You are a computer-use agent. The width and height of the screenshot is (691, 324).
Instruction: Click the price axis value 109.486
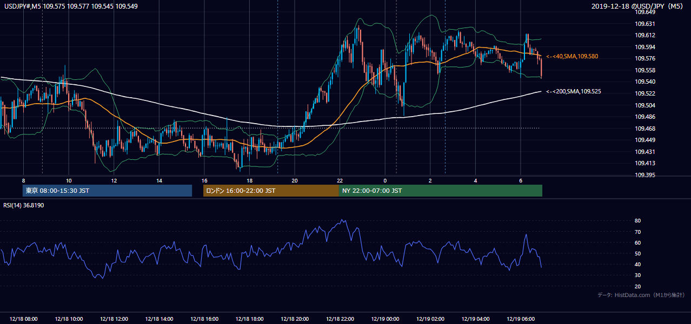pos(645,117)
